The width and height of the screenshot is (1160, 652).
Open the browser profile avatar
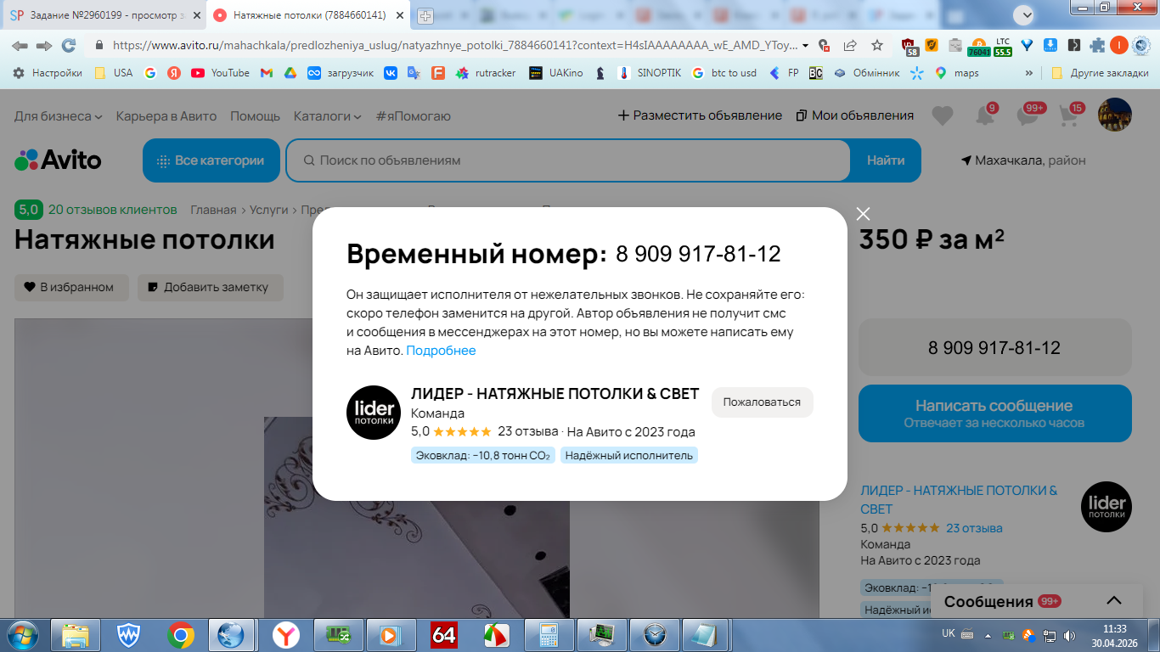[x=1119, y=45]
